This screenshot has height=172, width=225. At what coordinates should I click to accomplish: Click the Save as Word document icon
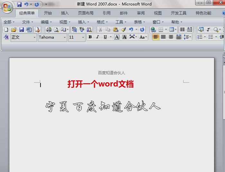29,30
